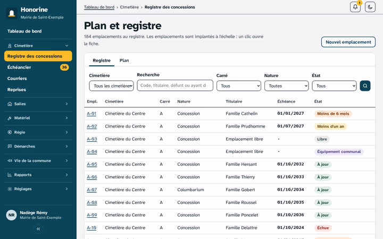The image size is (383, 239).
Task: Click the Famille Cathelin titulaire cell
Action: click(x=242, y=114)
